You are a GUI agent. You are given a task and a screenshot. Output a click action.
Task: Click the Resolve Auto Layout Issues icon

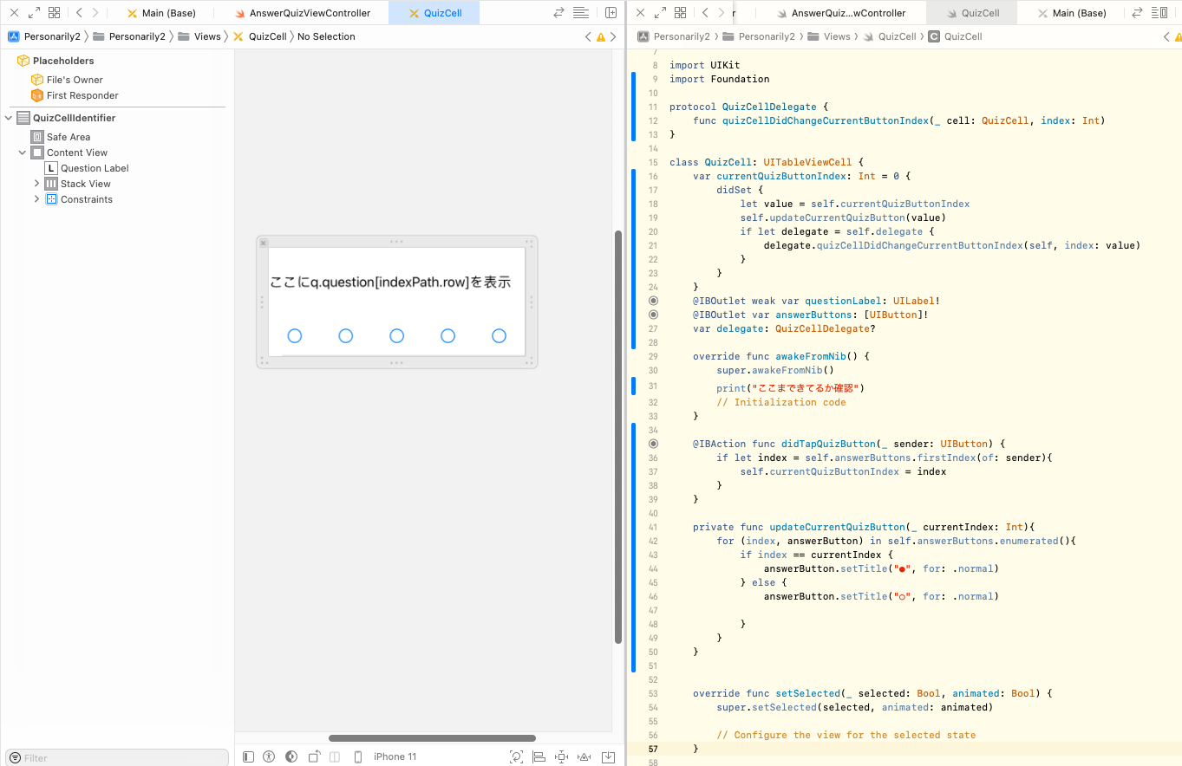(x=584, y=756)
